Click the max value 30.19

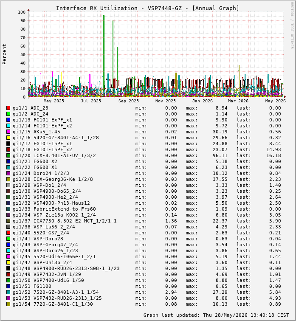(x=220, y=132)
